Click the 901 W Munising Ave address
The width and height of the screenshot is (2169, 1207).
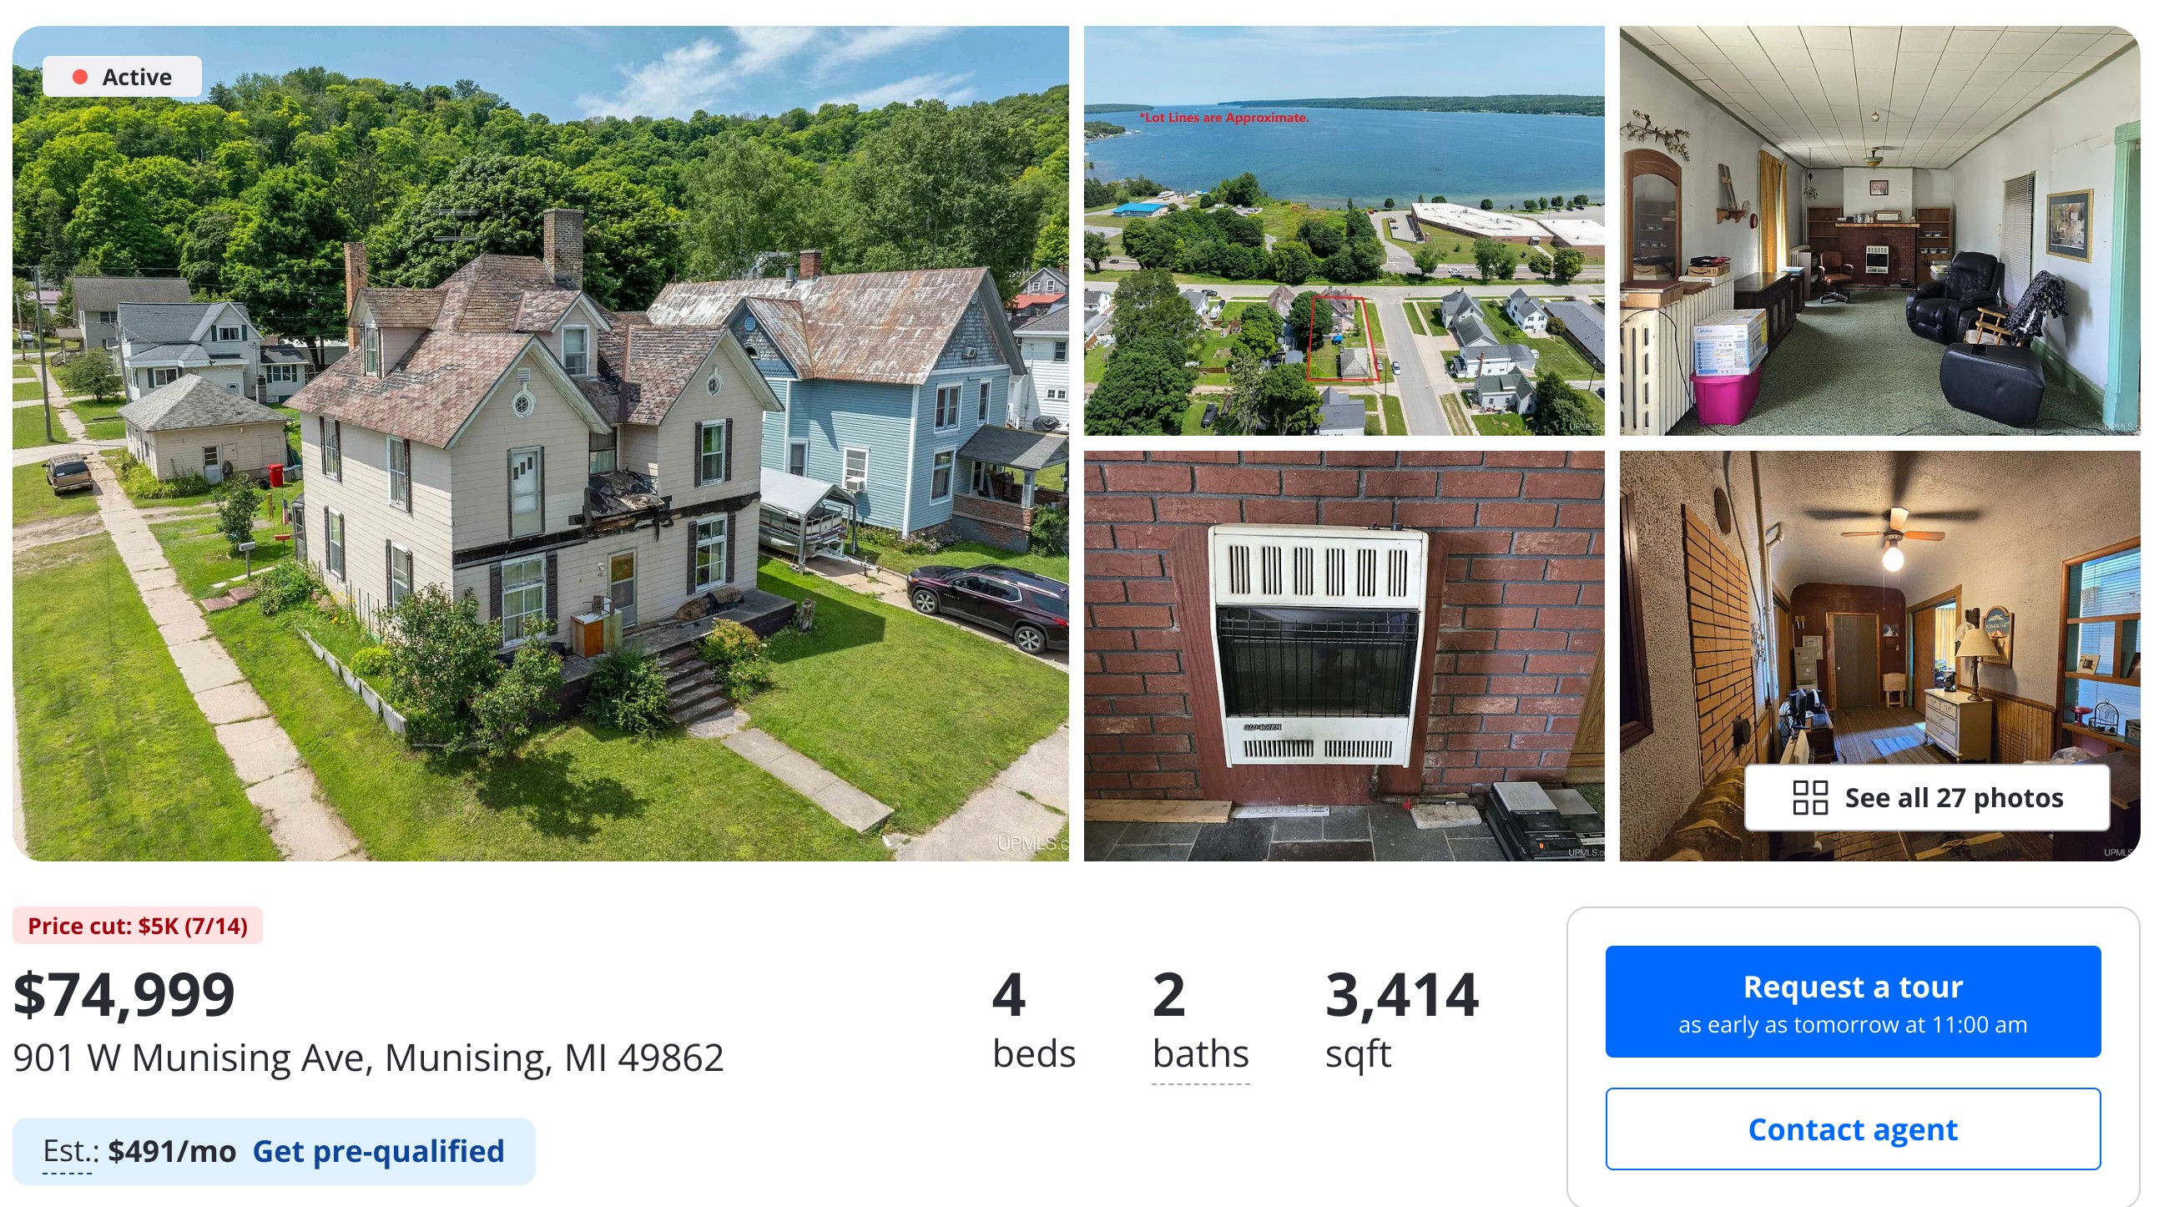tap(368, 1057)
